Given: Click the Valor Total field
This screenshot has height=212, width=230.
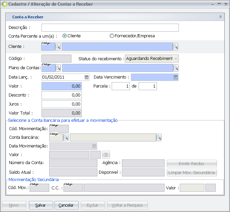Looking at the screenshot, I should [61, 113].
